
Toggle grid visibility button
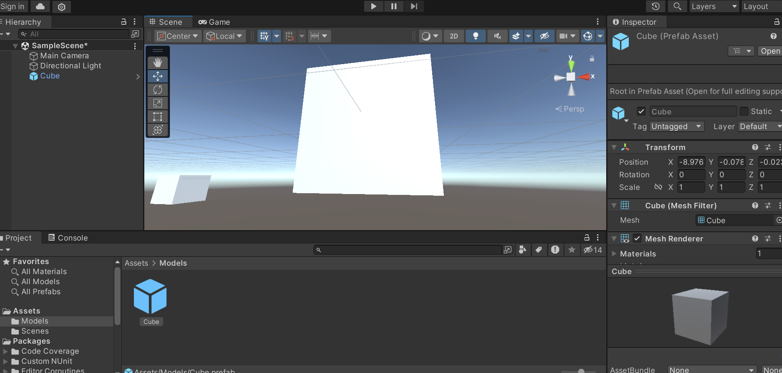tap(264, 36)
